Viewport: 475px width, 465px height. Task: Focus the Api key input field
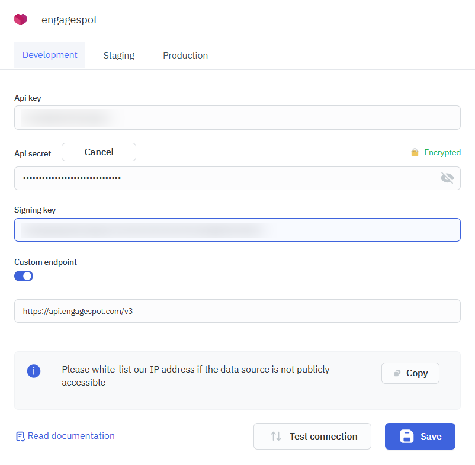(x=237, y=117)
